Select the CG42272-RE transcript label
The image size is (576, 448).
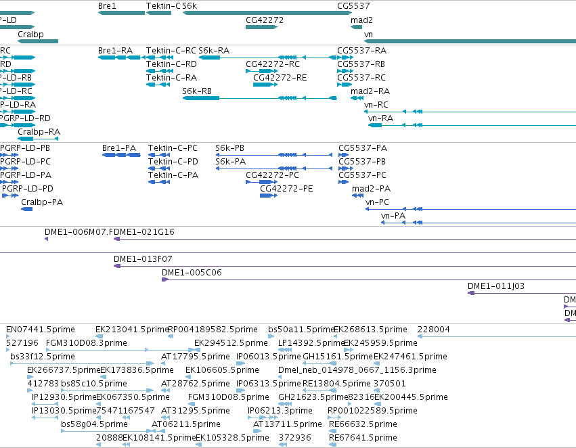pos(280,78)
